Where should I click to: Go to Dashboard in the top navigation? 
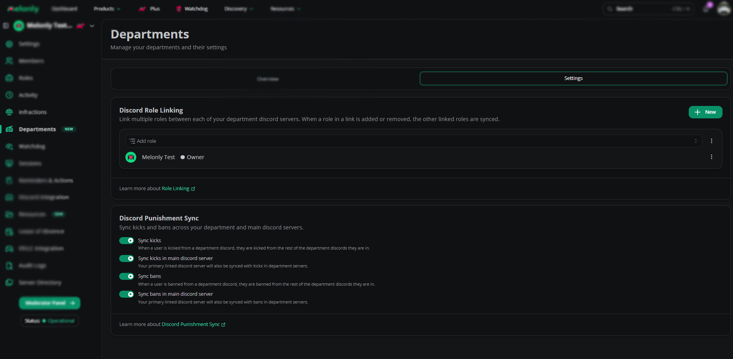pyautogui.click(x=64, y=9)
